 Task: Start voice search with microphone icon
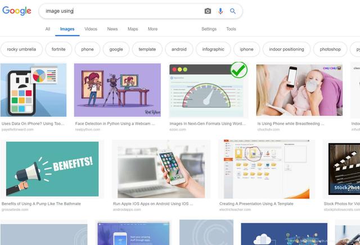(220, 11)
